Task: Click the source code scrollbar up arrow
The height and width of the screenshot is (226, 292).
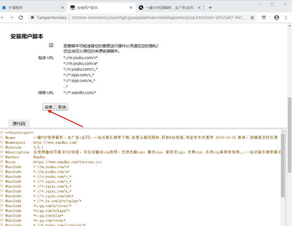Action: click(x=283, y=132)
